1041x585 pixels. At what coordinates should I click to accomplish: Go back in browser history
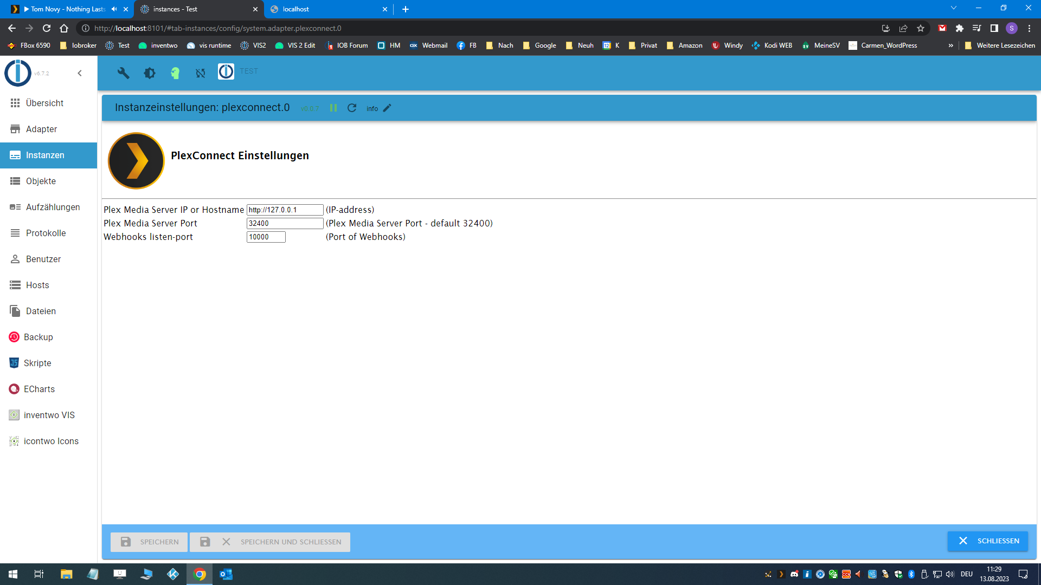pyautogui.click(x=12, y=28)
